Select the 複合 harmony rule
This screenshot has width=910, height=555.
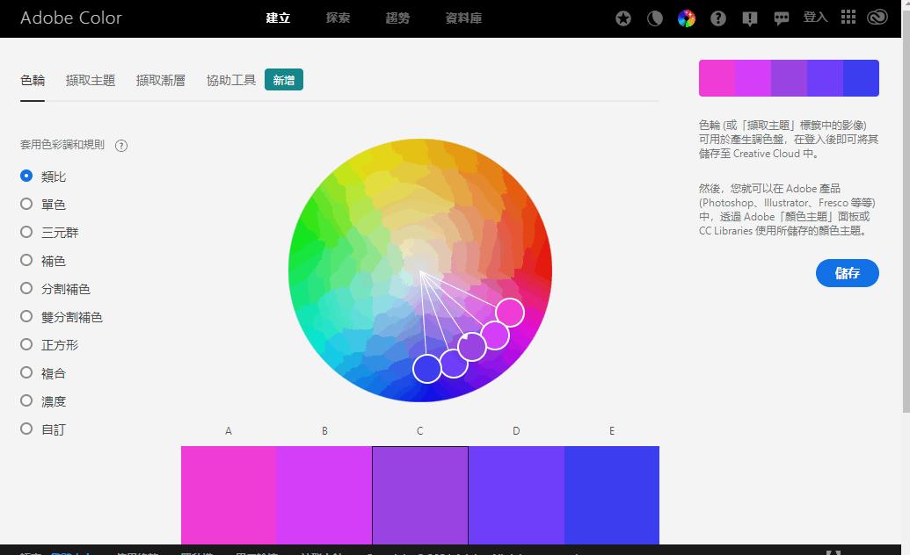point(44,373)
